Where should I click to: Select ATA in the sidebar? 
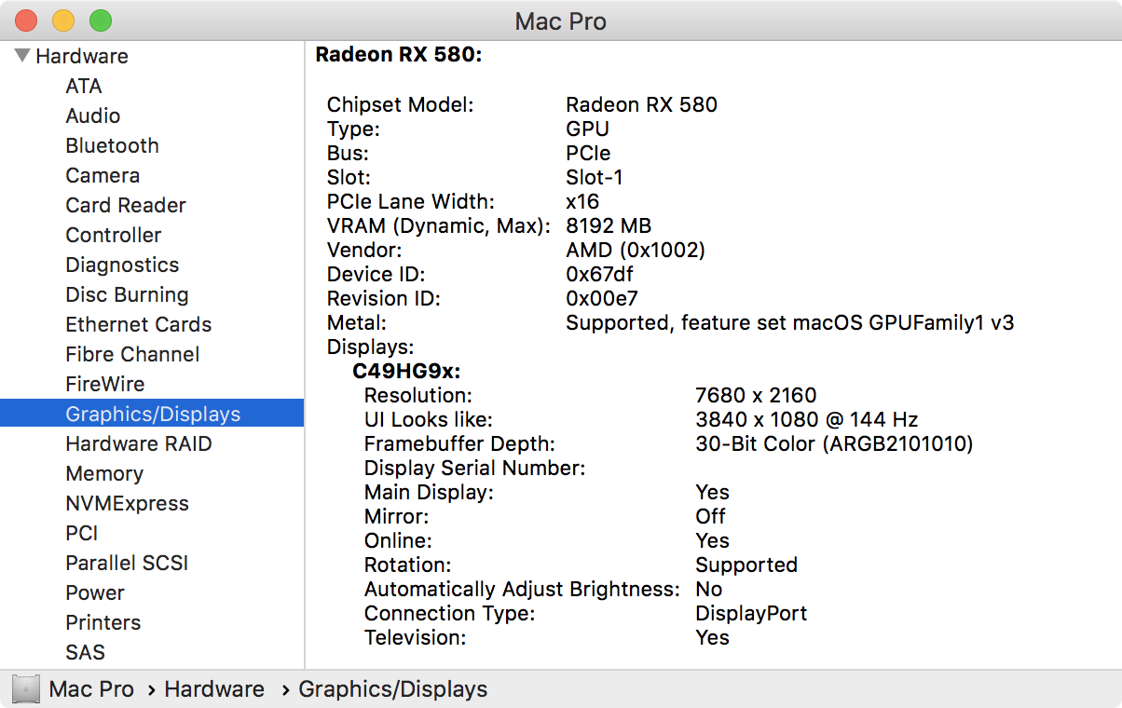(84, 86)
